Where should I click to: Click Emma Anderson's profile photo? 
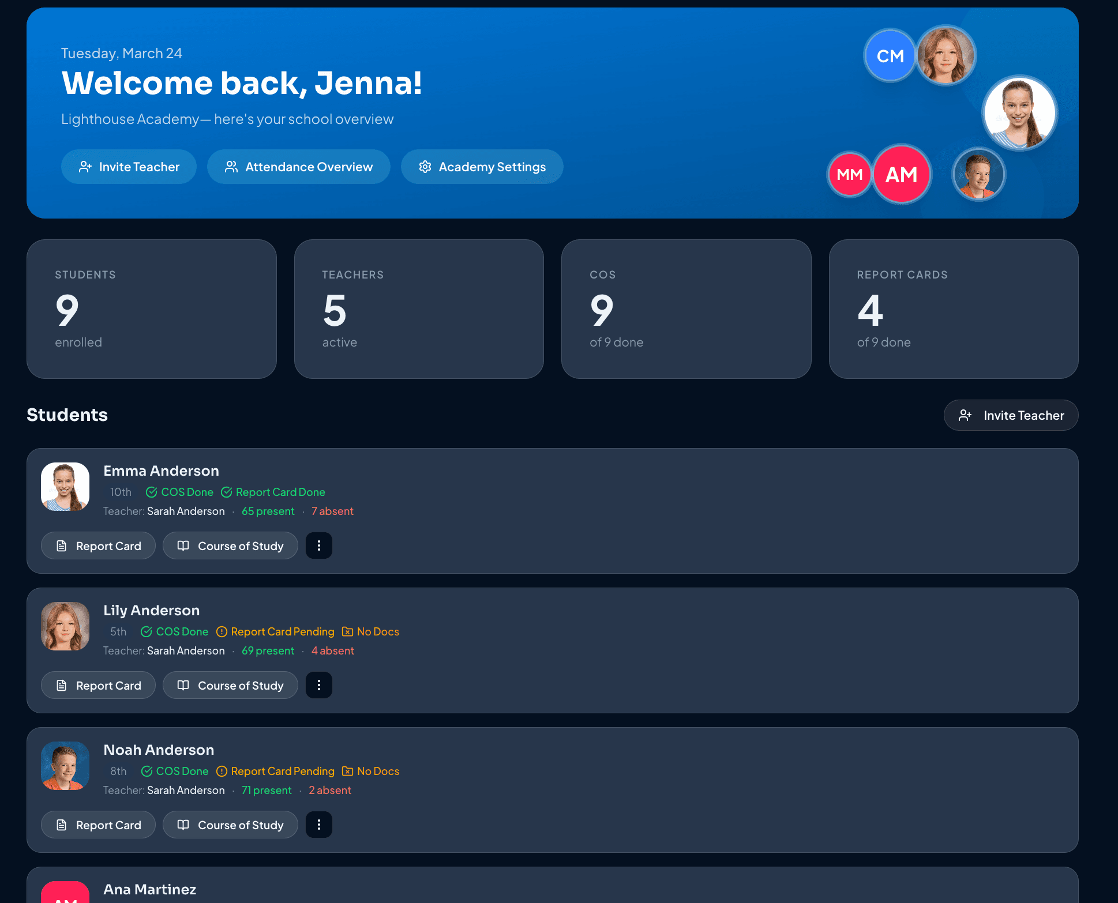(65, 486)
